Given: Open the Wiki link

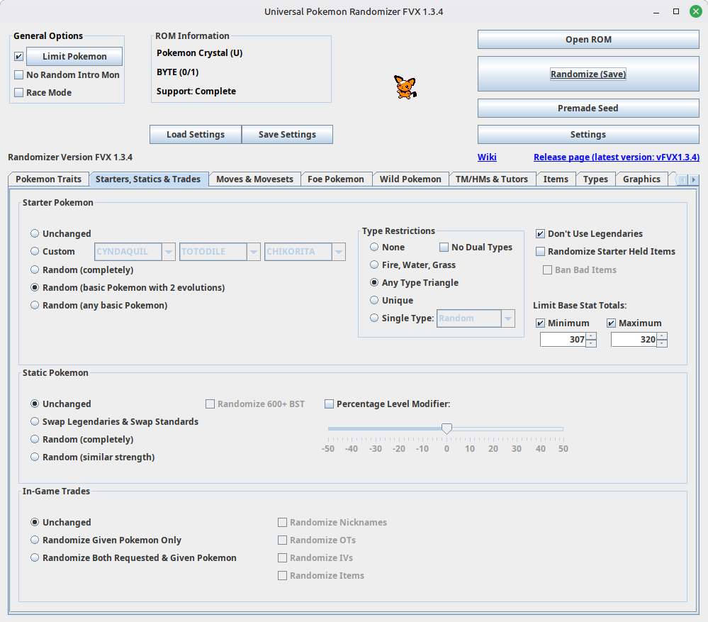Looking at the screenshot, I should click(486, 157).
